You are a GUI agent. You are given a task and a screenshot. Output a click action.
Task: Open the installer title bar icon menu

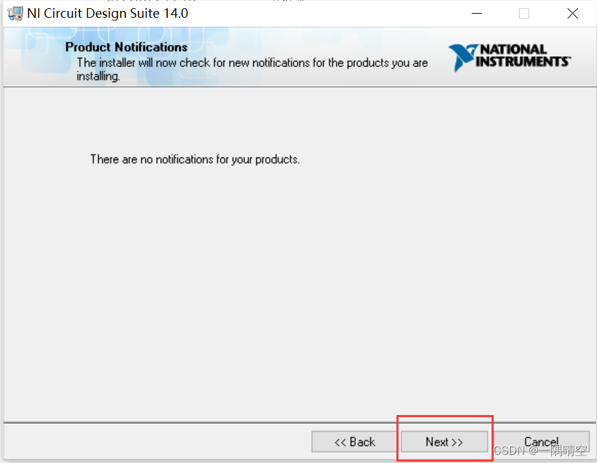tap(15, 13)
